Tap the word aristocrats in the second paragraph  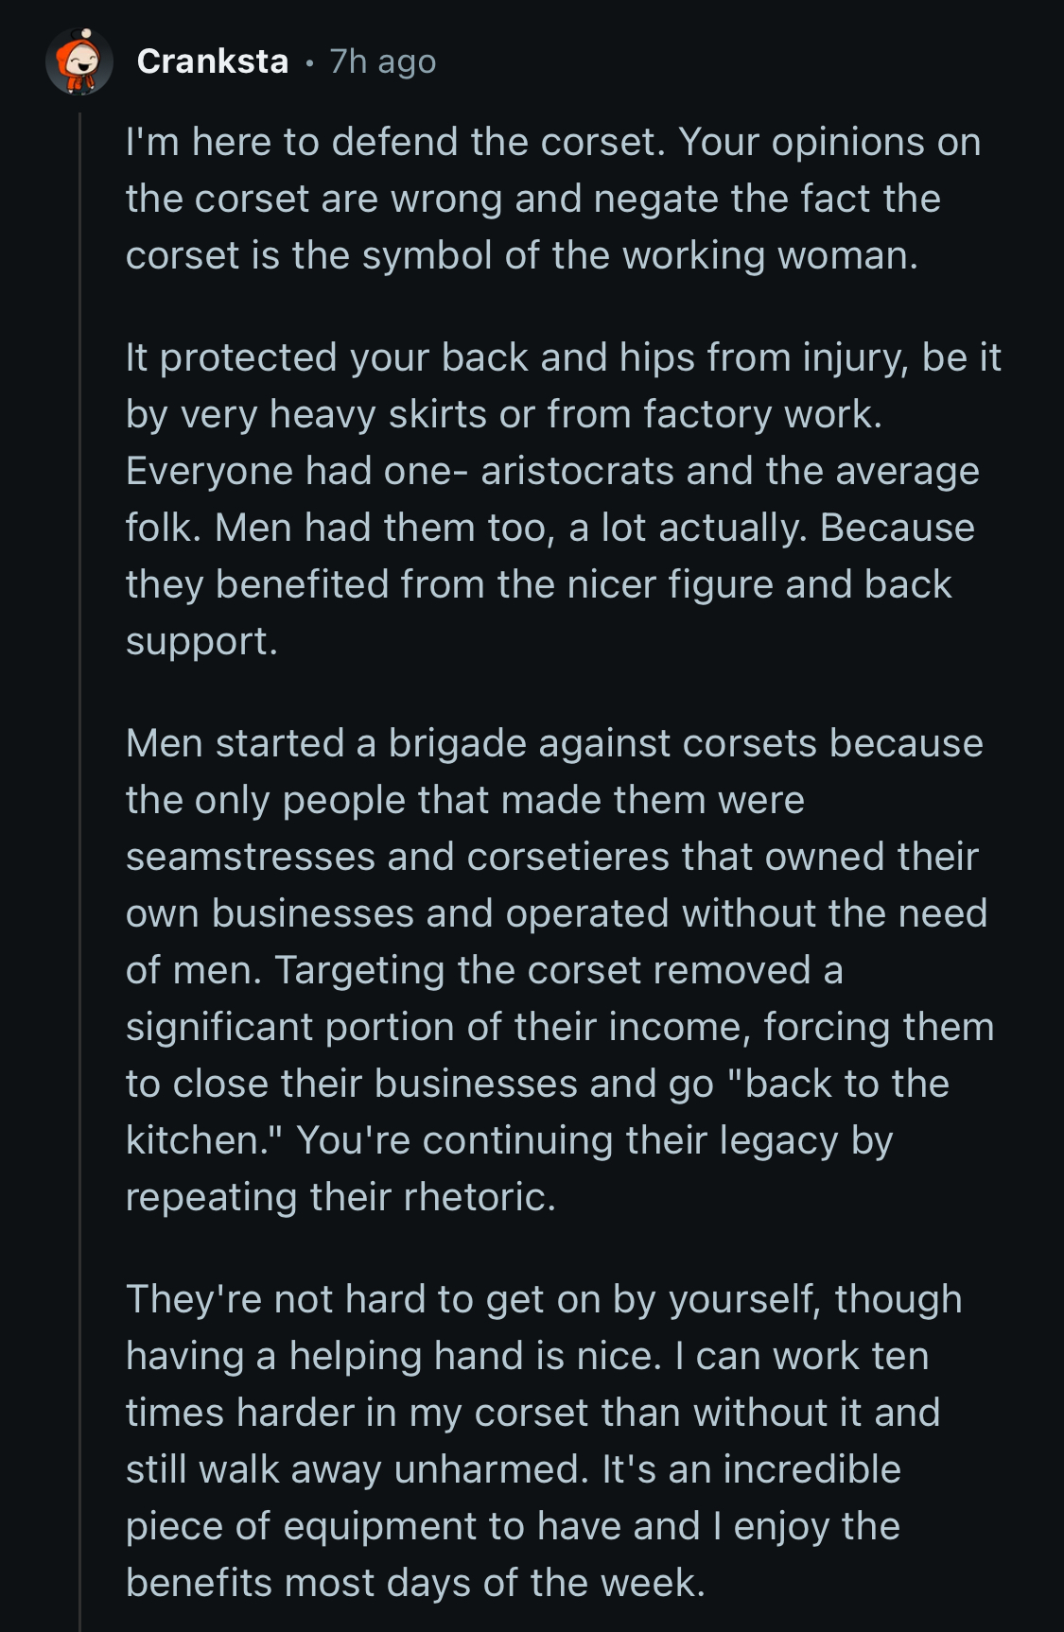[579, 471]
